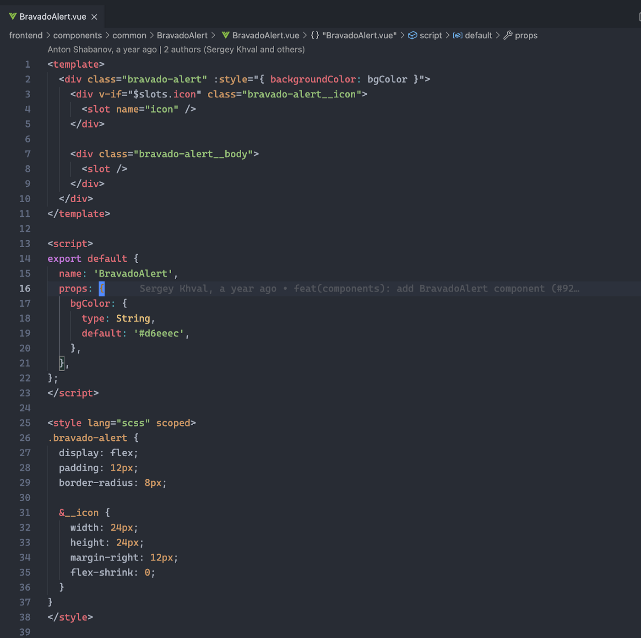Screen dimensions: 641x638
Task: Click the "bravado-alert__icon" class value
Action: click(302, 94)
